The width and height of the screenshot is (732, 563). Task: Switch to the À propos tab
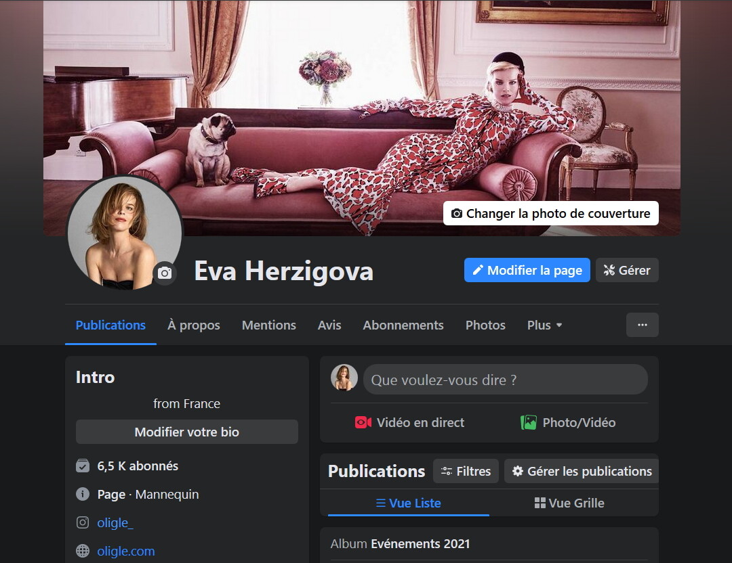tap(194, 325)
